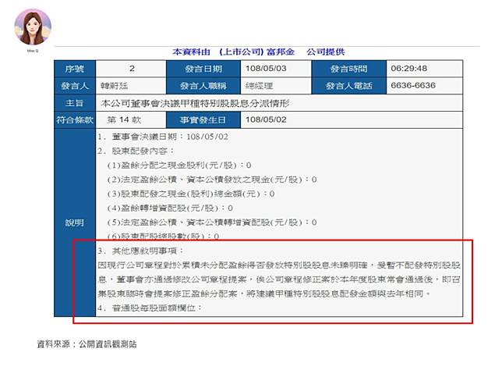
Task: Click the Miss Q avatar picture
Action: tap(34, 27)
